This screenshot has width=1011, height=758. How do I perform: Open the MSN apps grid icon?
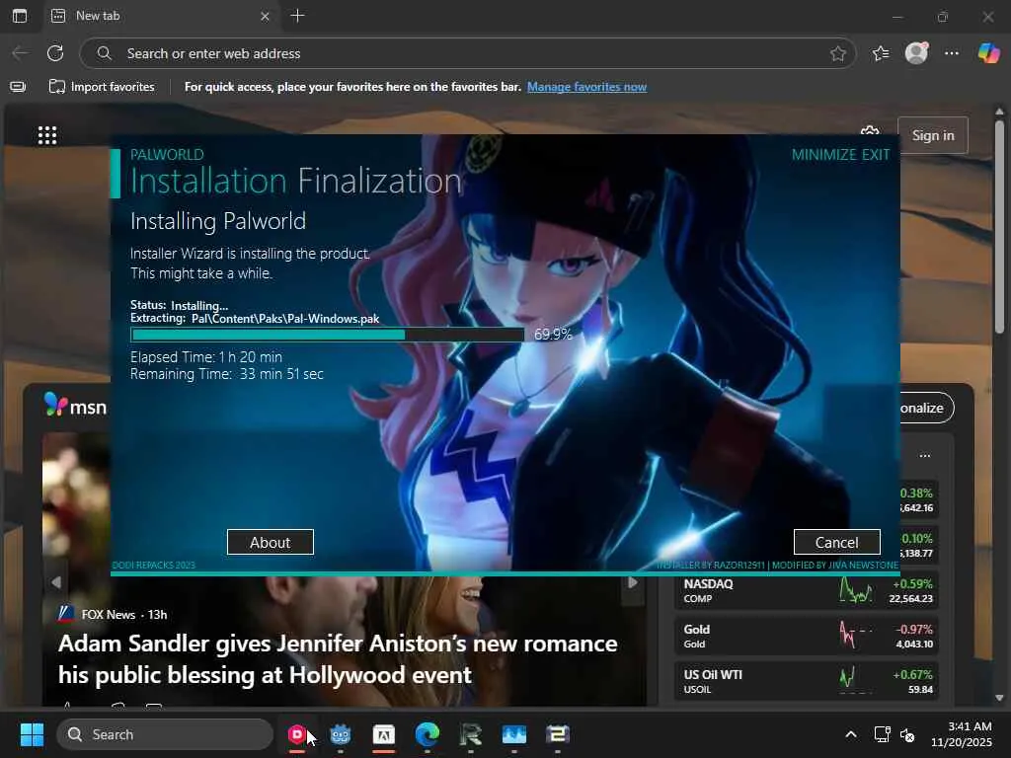click(x=47, y=135)
